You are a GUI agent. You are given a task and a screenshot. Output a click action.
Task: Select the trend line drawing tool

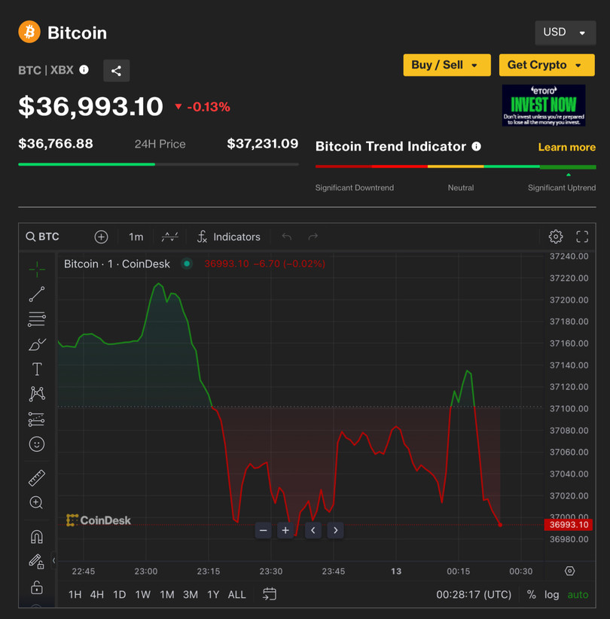point(37,294)
